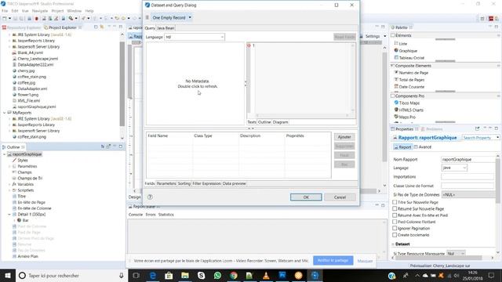Screen dimensions: 502x282
Task: Click the Ajouter button
Action: 344,137
